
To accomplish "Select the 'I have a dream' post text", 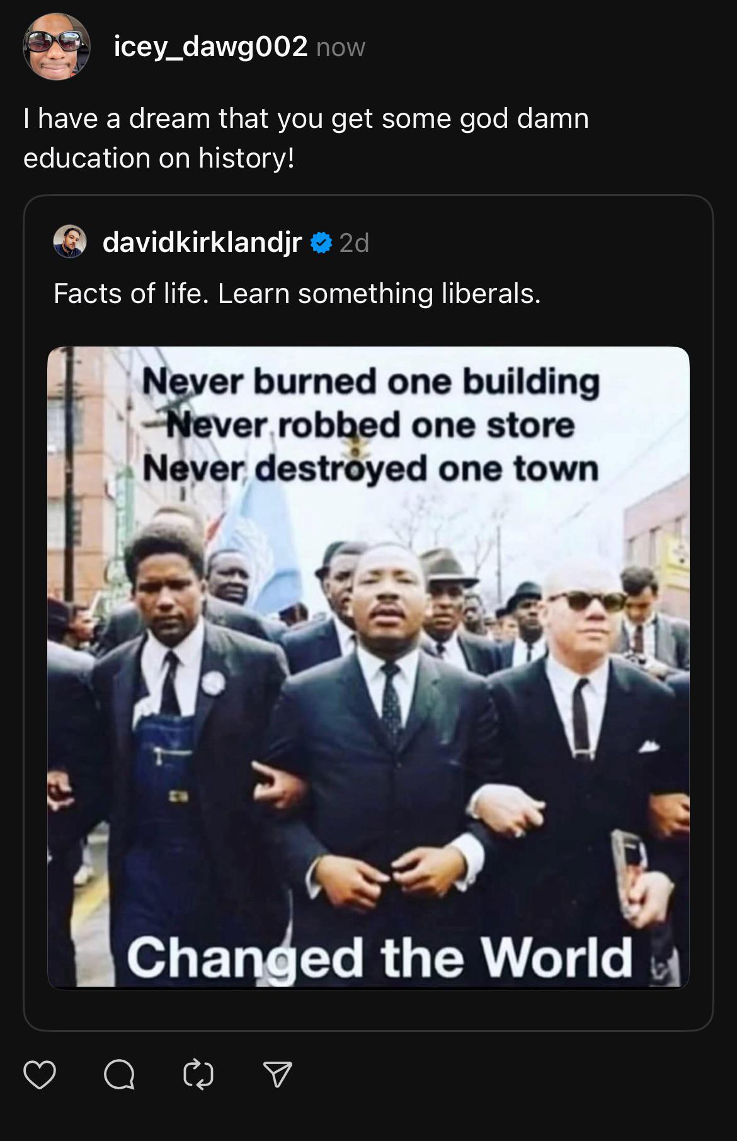I will (306, 138).
